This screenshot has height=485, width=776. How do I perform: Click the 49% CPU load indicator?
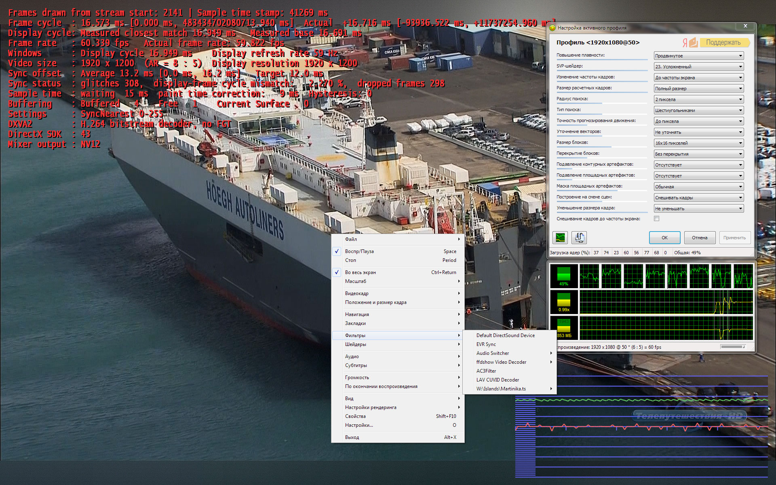pyautogui.click(x=563, y=276)
